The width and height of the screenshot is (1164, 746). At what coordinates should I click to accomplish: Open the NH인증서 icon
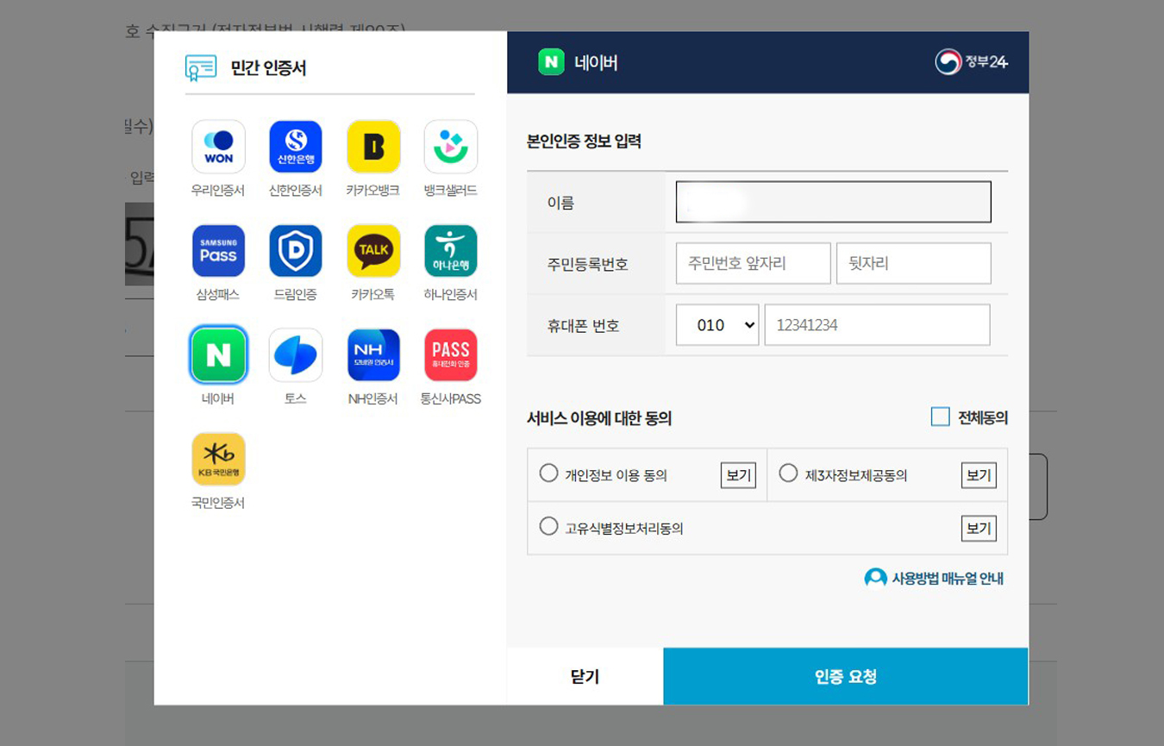[372, 354]
